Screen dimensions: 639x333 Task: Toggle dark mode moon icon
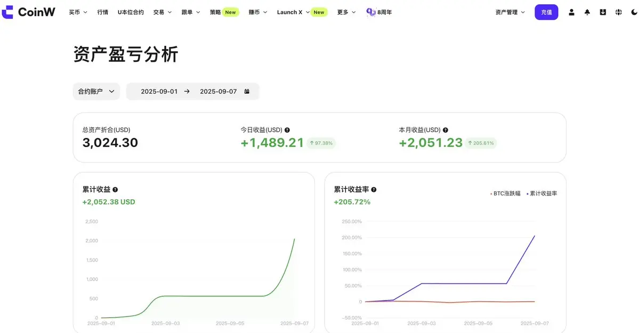point(634,12)
